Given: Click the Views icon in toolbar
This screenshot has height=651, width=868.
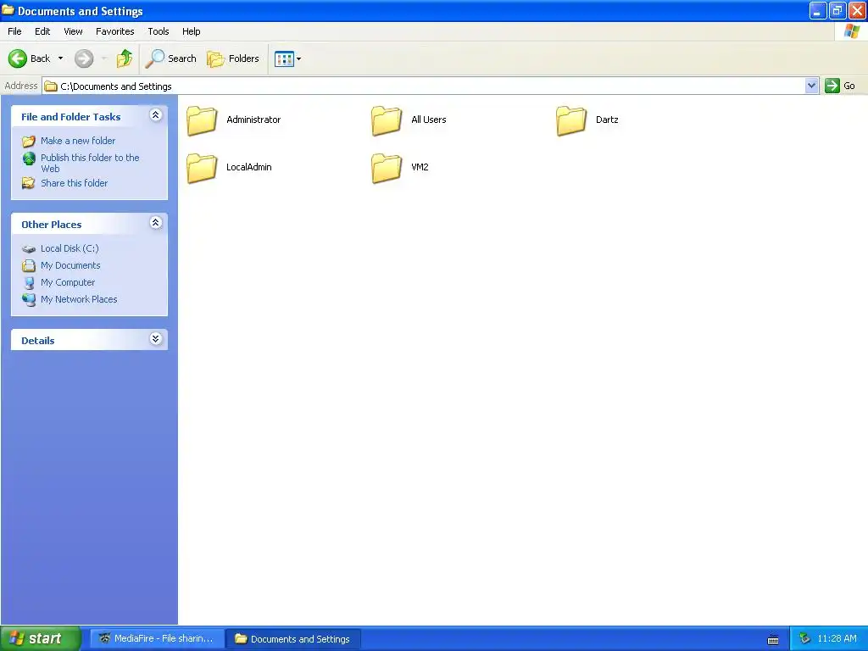Looking at the screenshot, I should (x=284, y=58).
